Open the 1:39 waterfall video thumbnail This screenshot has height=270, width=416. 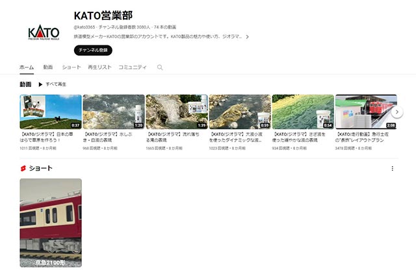[177, 112]
